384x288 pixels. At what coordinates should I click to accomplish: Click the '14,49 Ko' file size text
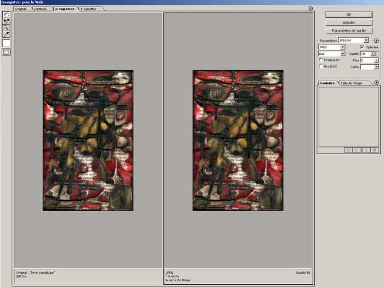pyautogui.click(x=172, y=276)
